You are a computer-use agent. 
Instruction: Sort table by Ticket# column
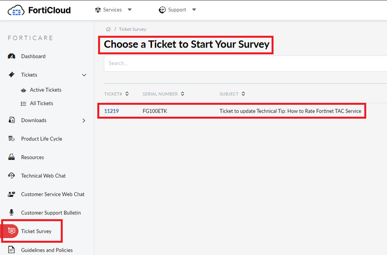(x=116, y=94)
